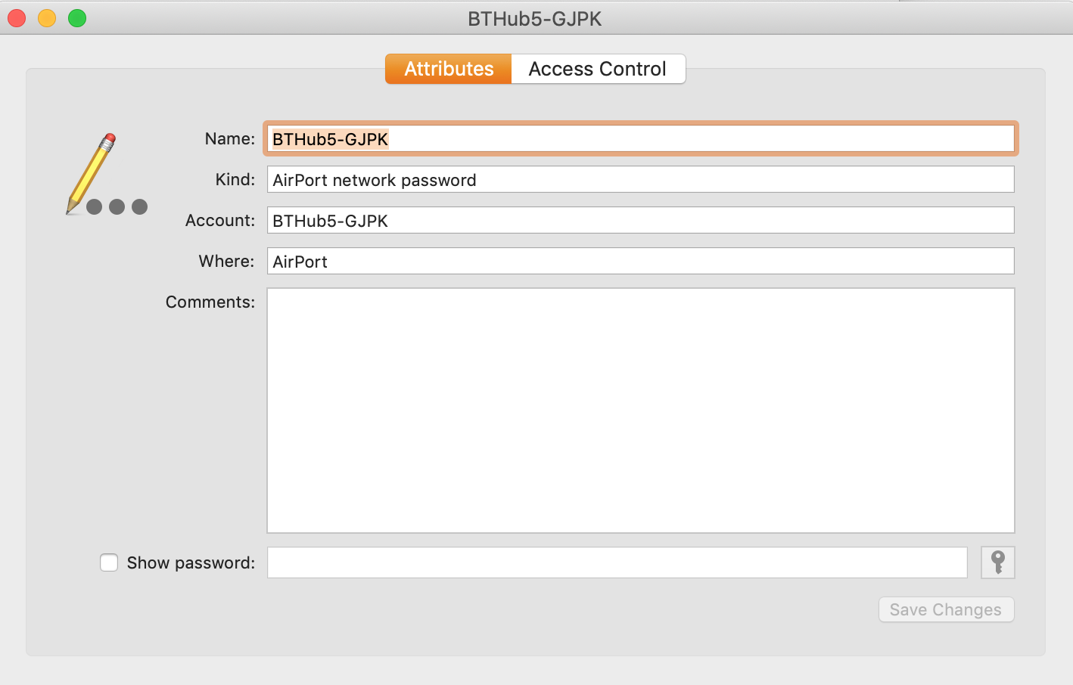The height and width of the screenshot is (685, 1073).
Task: Click the BTHub5-GJPK window title
Action: [x=535, y=19]
